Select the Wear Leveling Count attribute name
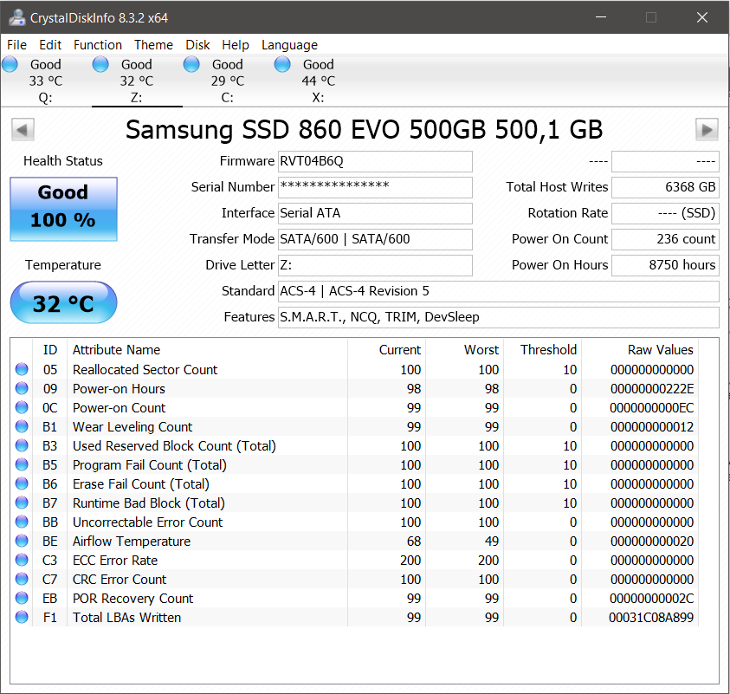 pyautogui.click(x=132, y=426)
